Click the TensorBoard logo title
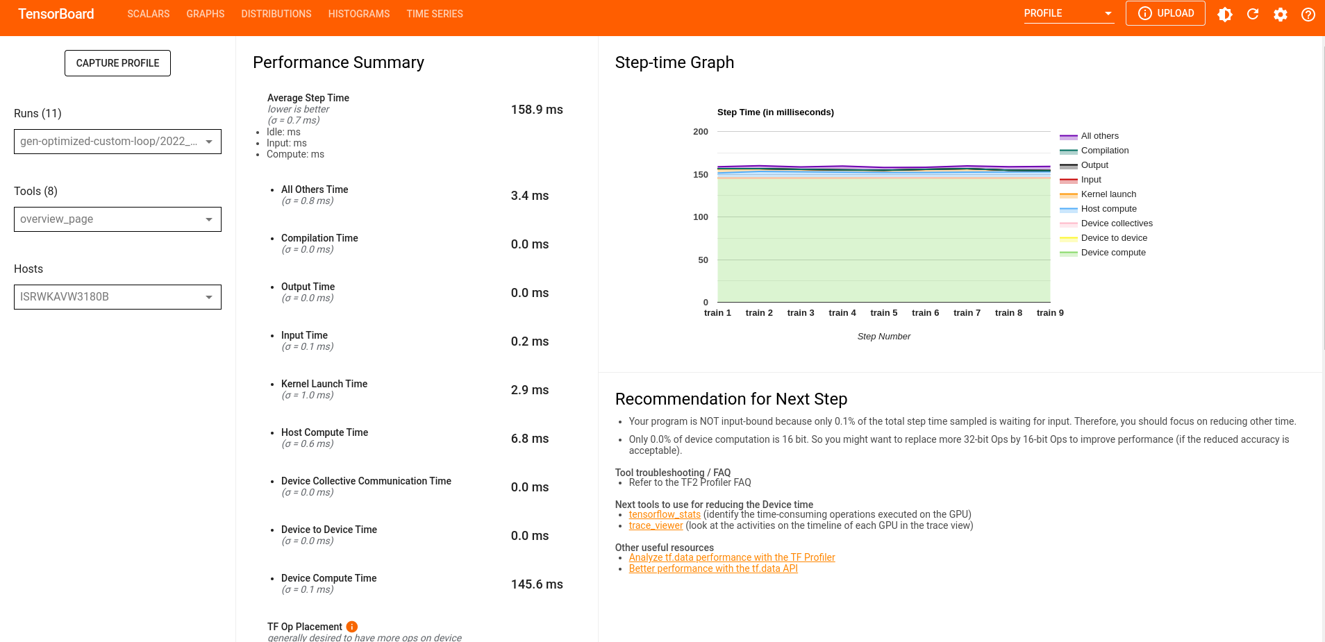 pyautogui.click(x=56, y=14)
